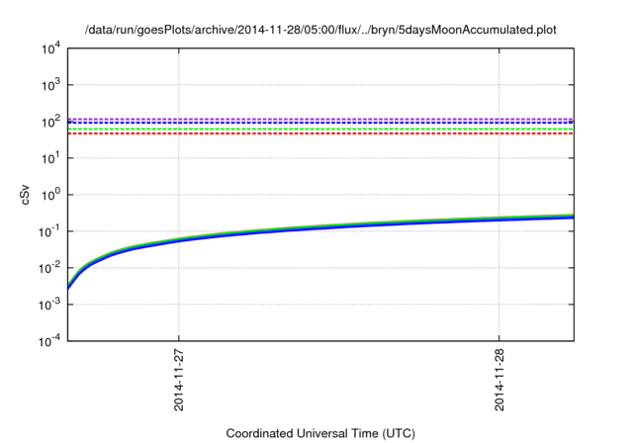Click the cSv axis unit label

point(26,195)
